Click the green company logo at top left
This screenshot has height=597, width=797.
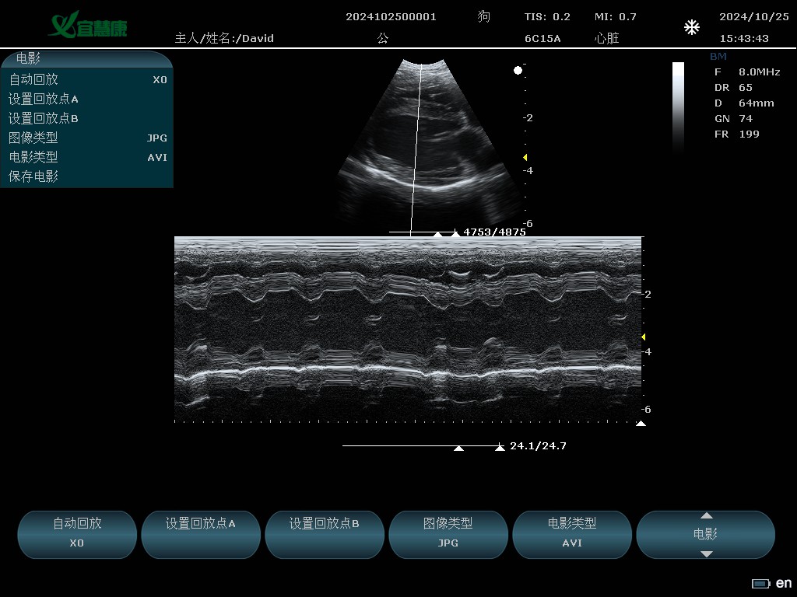click(87, 26)
